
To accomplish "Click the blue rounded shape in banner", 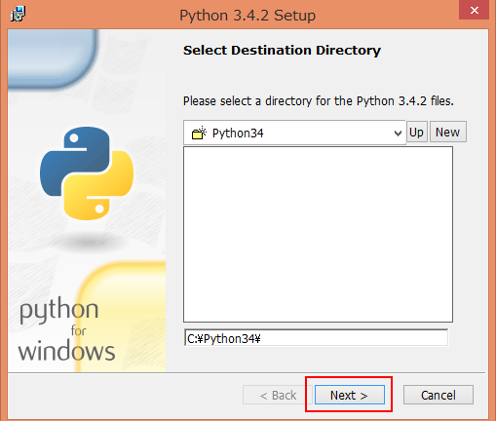I will point(52,58).
